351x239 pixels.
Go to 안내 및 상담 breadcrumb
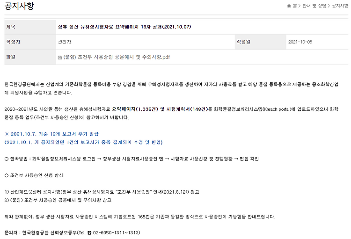(x=314, y=6)
